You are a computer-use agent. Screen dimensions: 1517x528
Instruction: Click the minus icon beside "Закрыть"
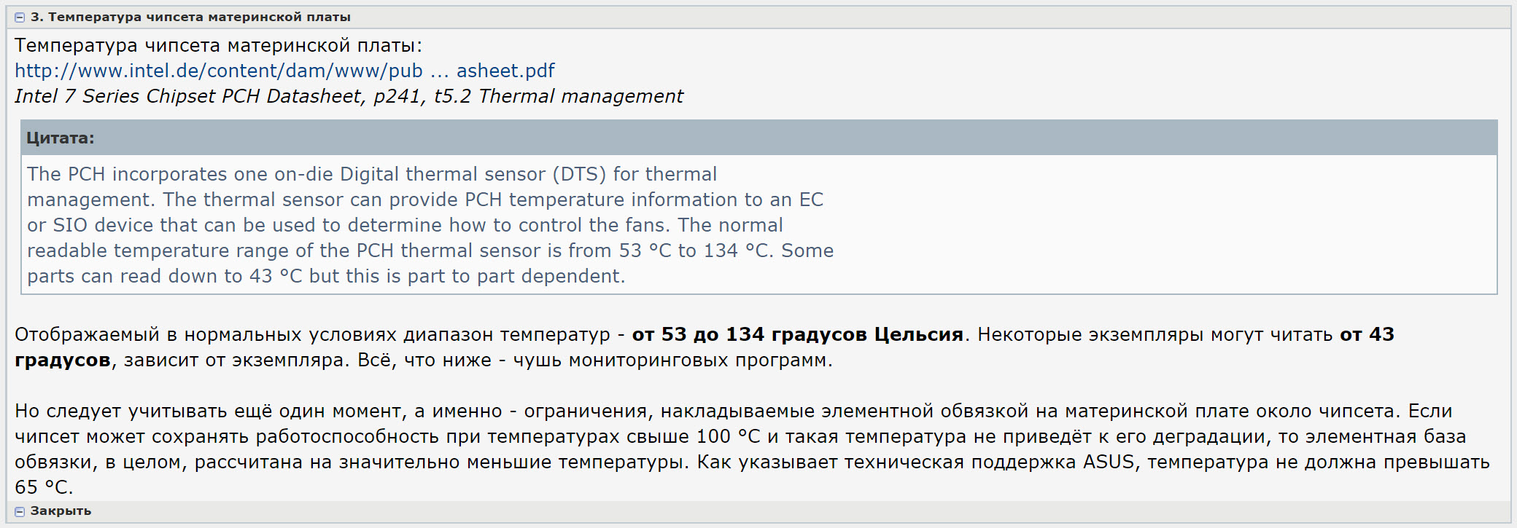click(20, 511)
